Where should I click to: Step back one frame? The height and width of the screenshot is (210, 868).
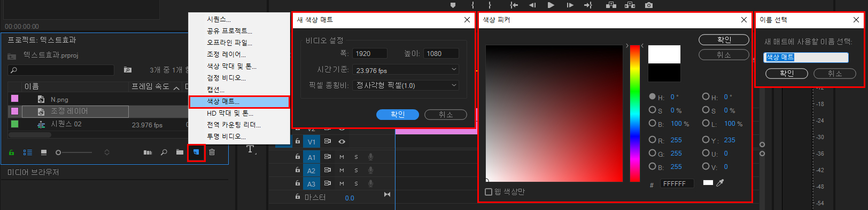(532, 5)
